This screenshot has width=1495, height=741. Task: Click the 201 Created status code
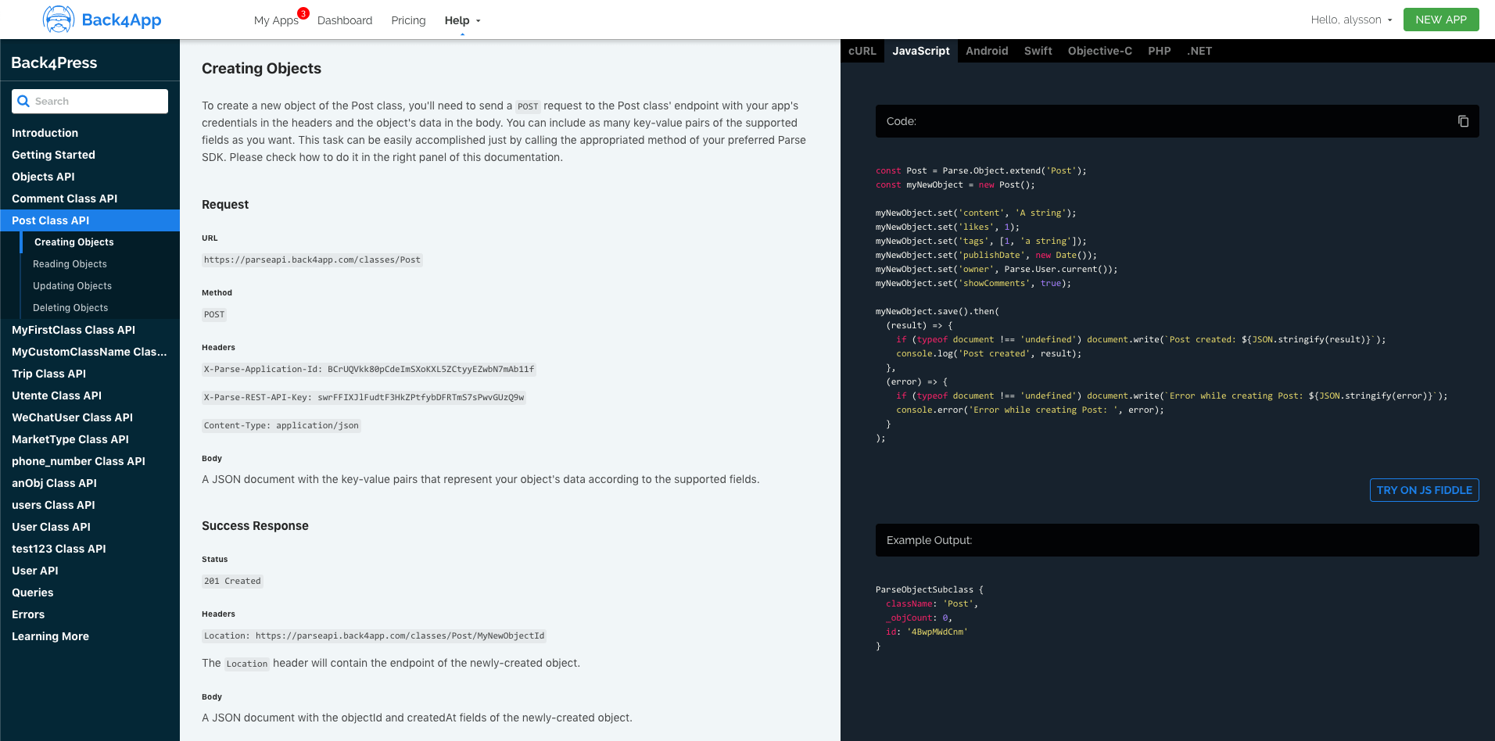click(x=232, y=581)
